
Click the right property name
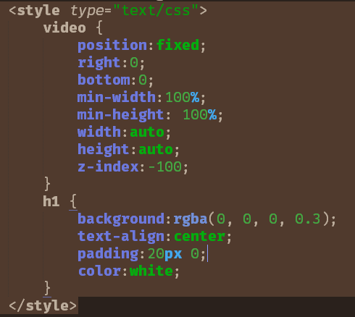point(99,63)
